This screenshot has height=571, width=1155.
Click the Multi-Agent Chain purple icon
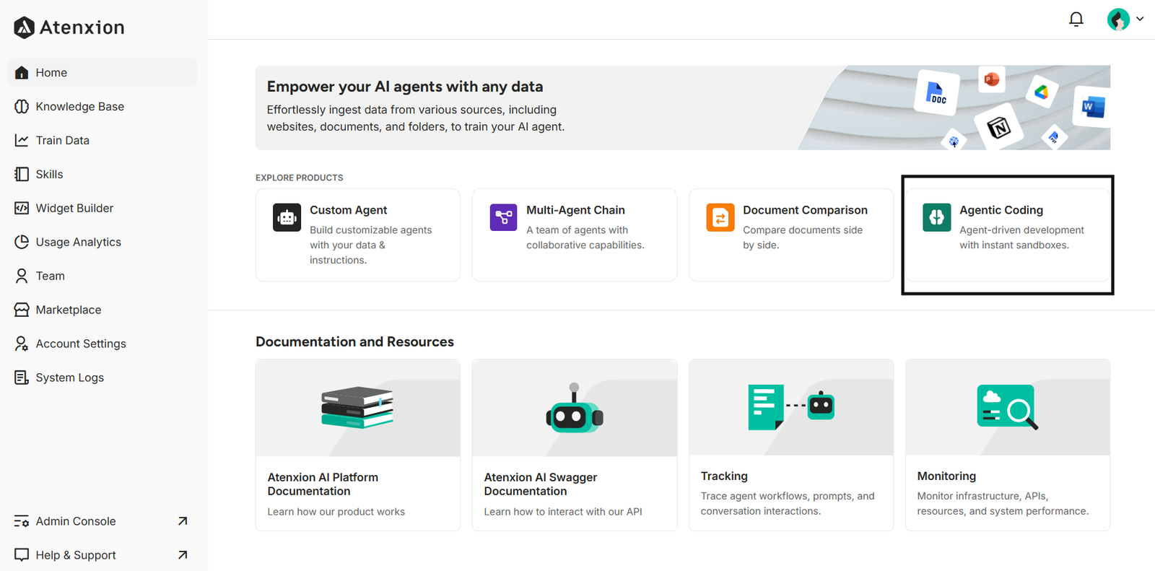click(503, 217)
